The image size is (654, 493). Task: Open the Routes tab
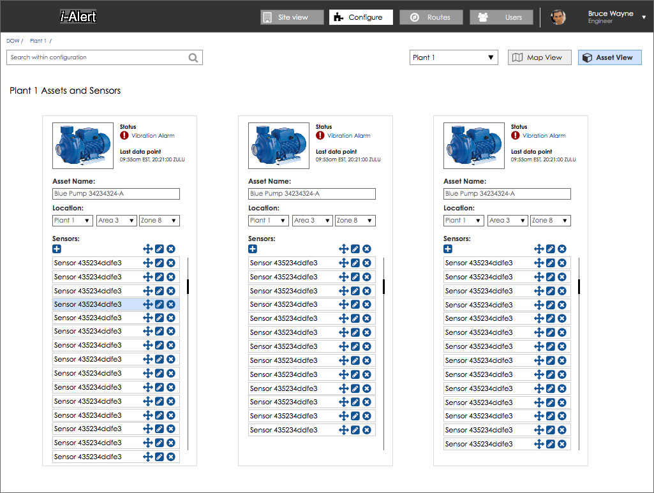pos(431,17)
